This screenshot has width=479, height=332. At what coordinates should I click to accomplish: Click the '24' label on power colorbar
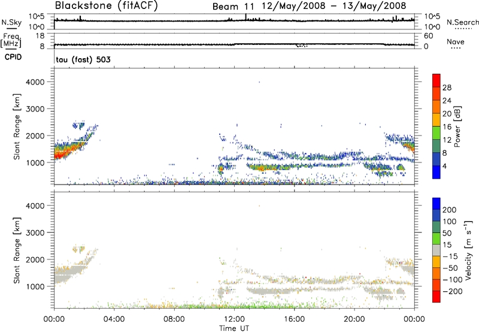[447, 101]
